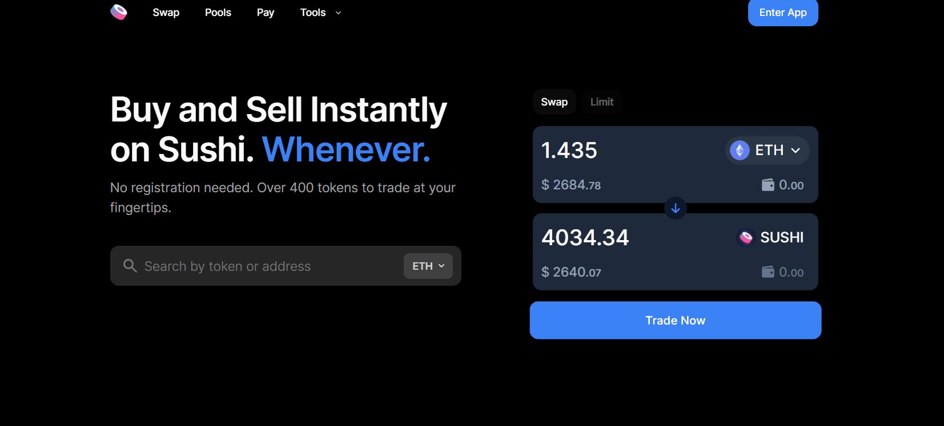Click the wallet icon under ETH

point(768,185)
